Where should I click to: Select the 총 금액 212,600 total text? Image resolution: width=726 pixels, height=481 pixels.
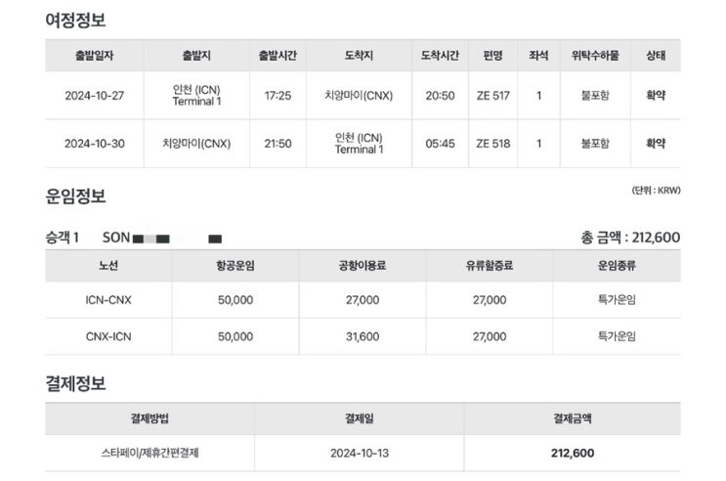coord(629,237)
